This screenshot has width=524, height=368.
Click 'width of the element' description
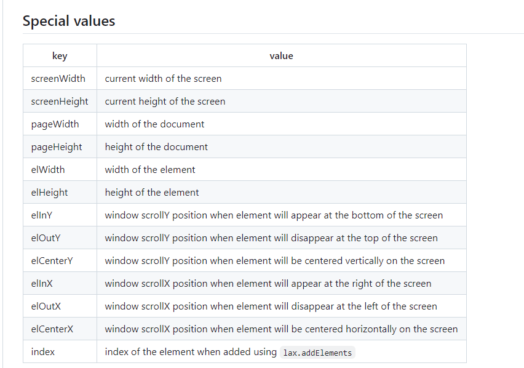149,169
